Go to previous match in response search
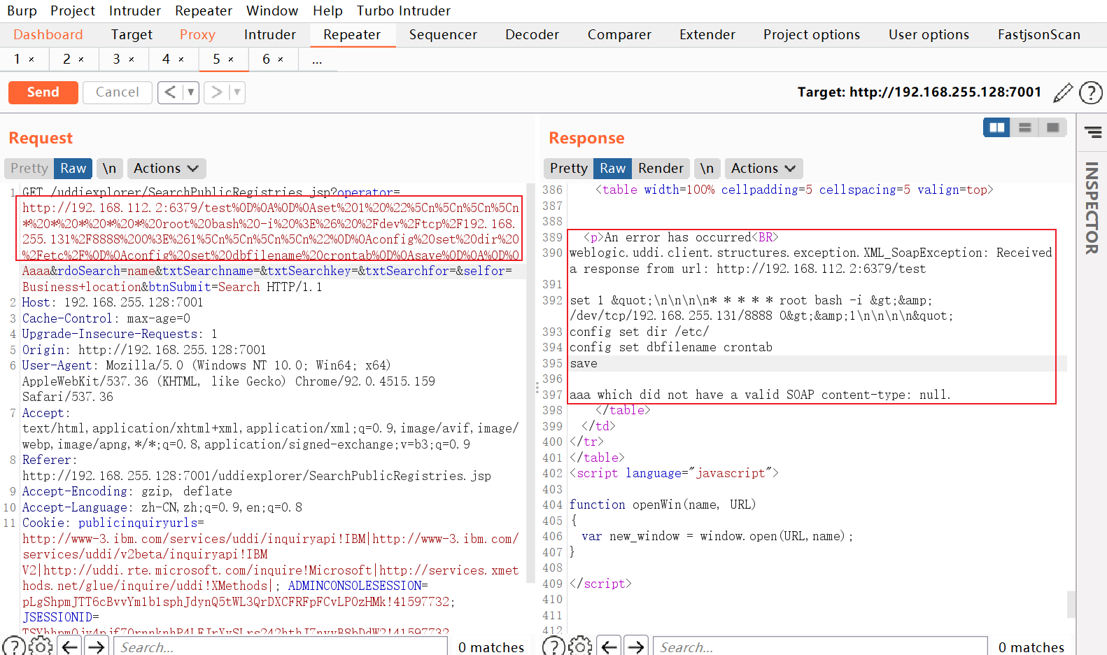 (609, 647)
